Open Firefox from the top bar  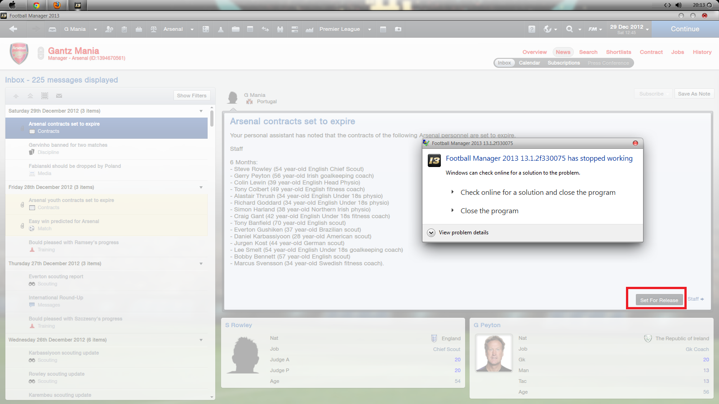(57, 5)
